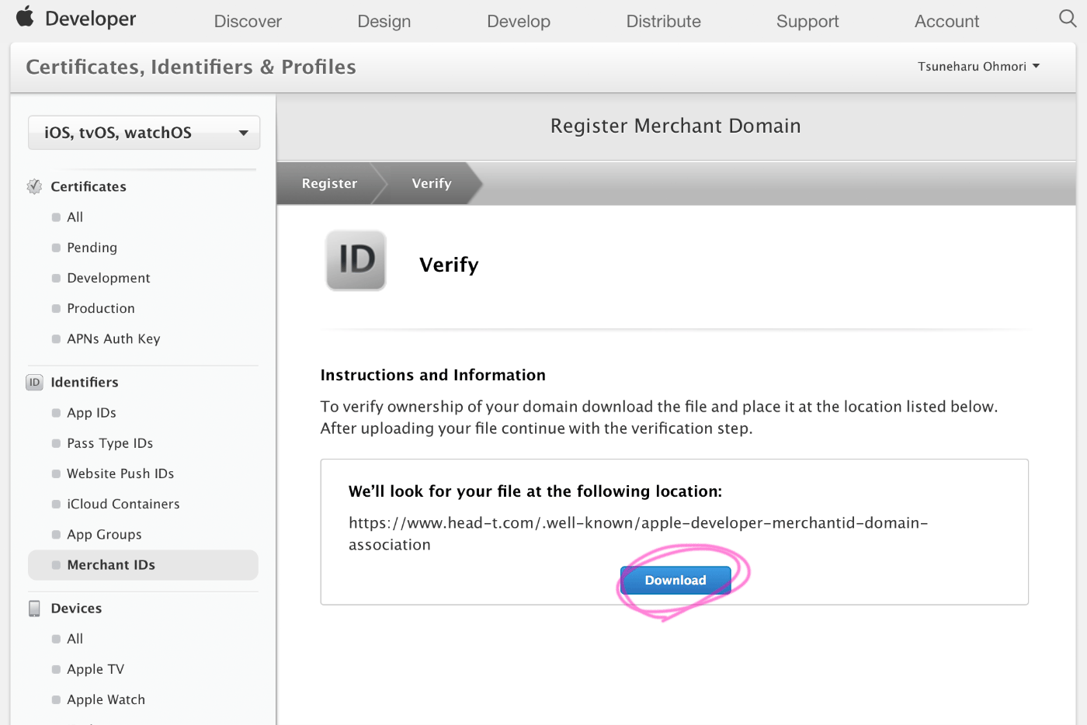Click the domain association URL text
Image resolution: width=1087 pixels, height=725 pixels.
tap(638, 533)
